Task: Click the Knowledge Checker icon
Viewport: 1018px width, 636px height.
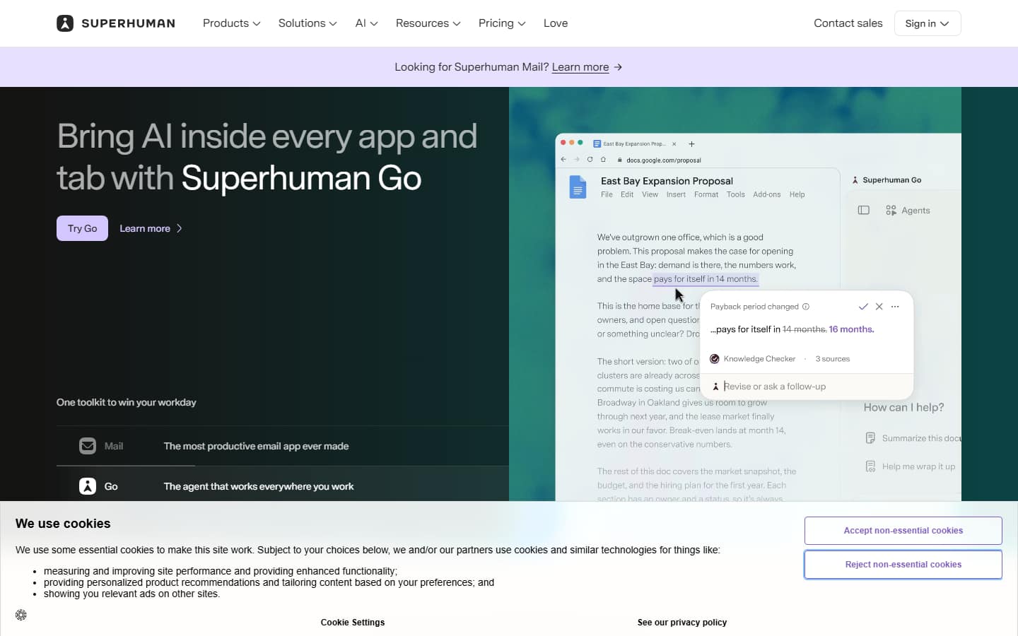Action: [x=715, y=359]
